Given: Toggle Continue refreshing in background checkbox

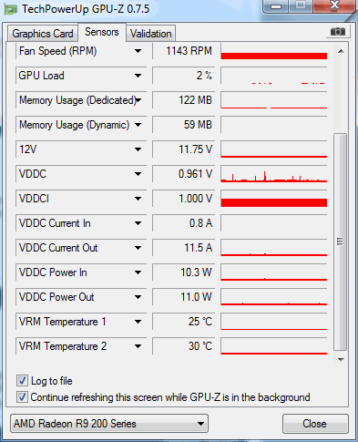Looking at the screenshot, I should pyautogui.click(x=22, y=397).
